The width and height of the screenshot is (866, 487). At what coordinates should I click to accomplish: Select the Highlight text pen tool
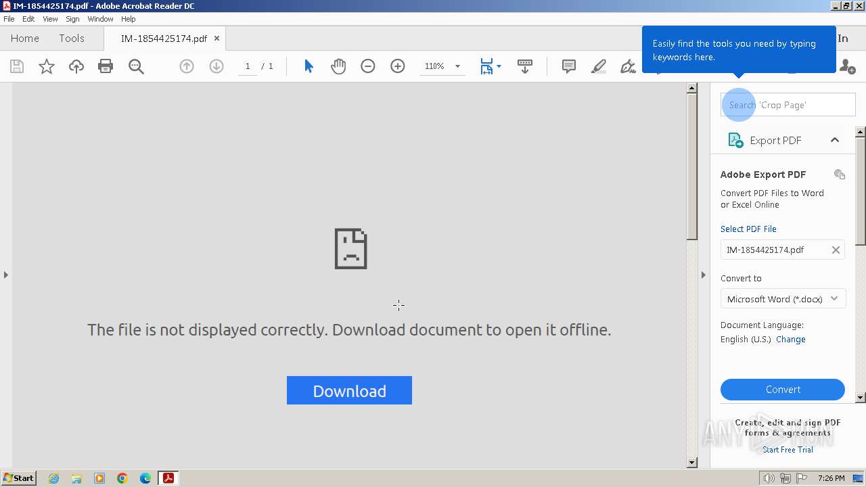click(599, 66)
